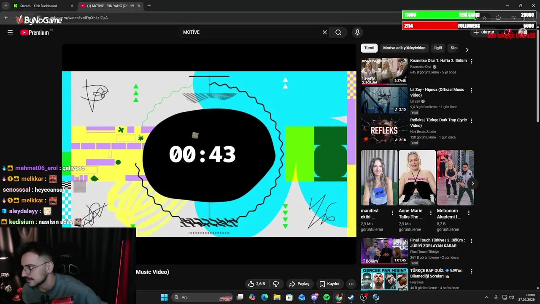Clear the MOTİVE search text
This screenshot has width=540, height=304.
click(325, 33)
